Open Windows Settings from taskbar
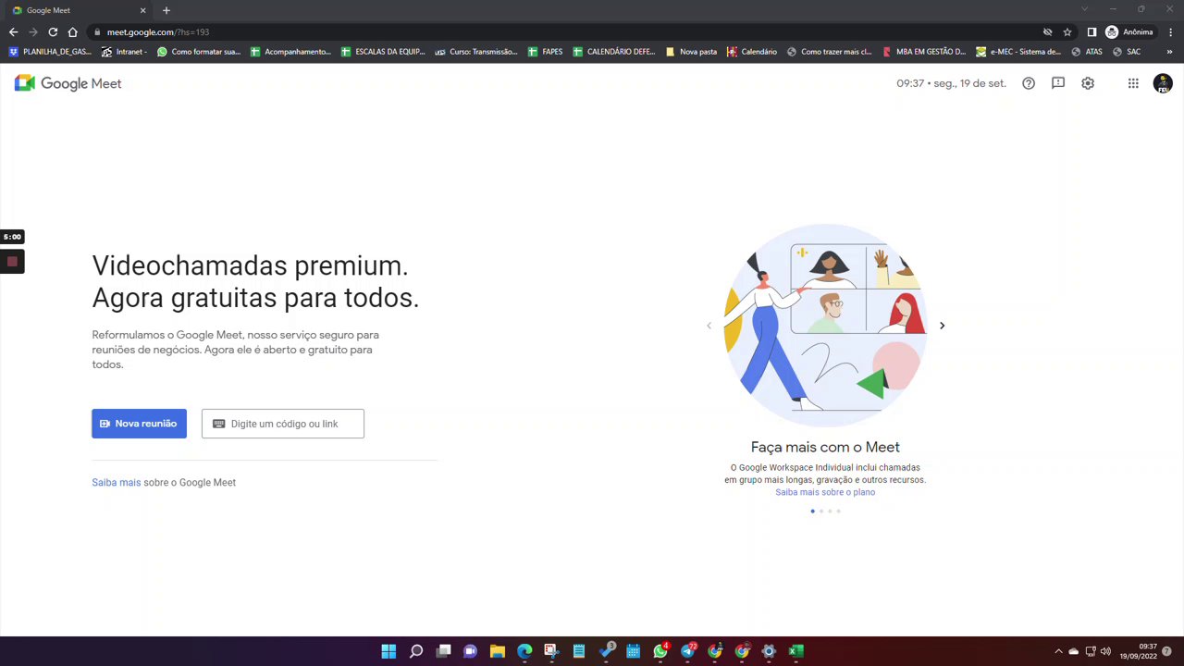 click(769, 651)
